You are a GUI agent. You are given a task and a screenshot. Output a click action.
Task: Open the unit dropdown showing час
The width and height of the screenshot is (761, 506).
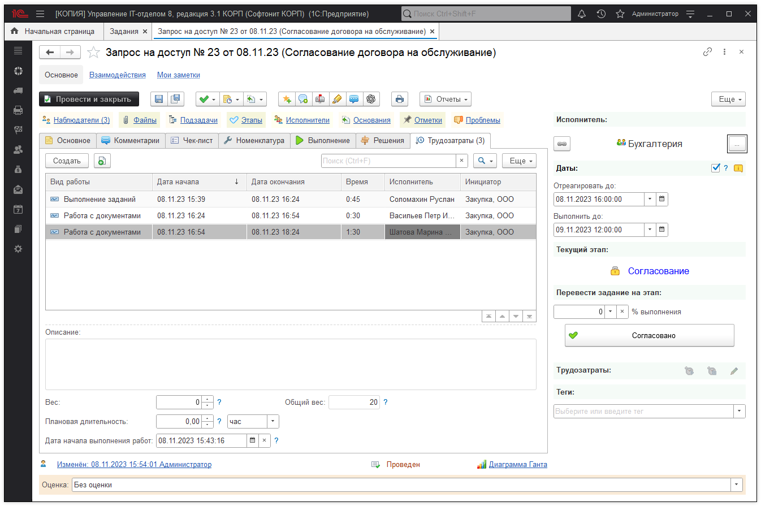(x=273, y=421)
